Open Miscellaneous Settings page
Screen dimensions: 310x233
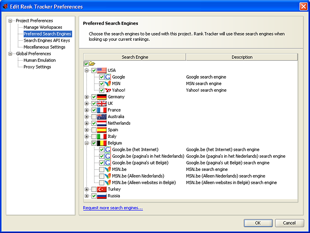45,47
